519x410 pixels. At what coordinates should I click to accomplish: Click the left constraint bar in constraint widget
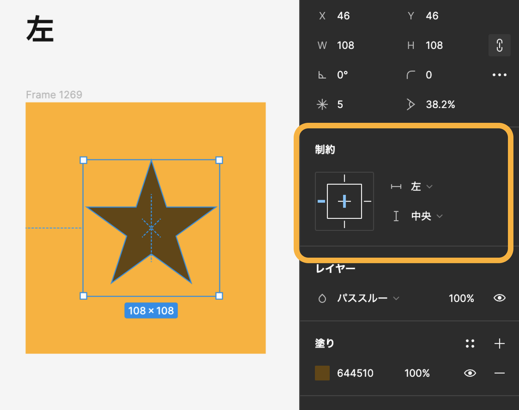point(321,201)
